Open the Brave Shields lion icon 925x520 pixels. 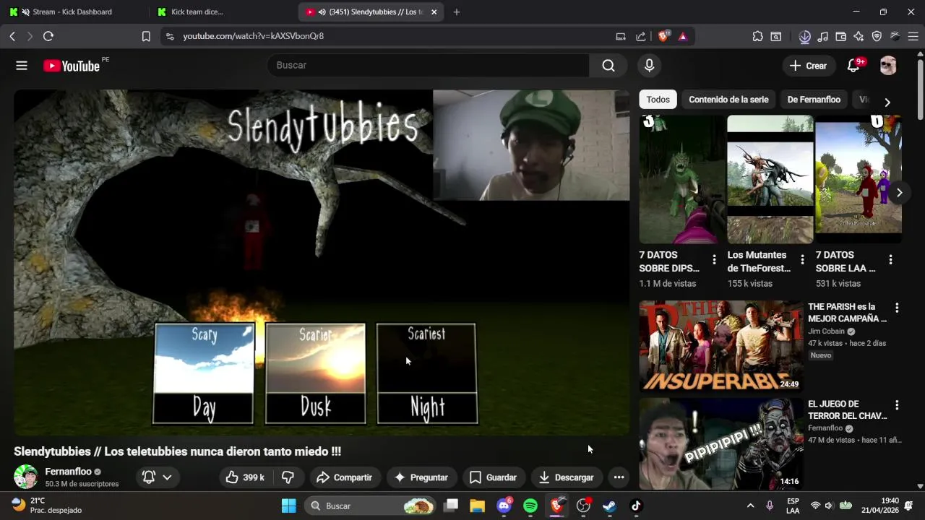[x=663, y=36]
